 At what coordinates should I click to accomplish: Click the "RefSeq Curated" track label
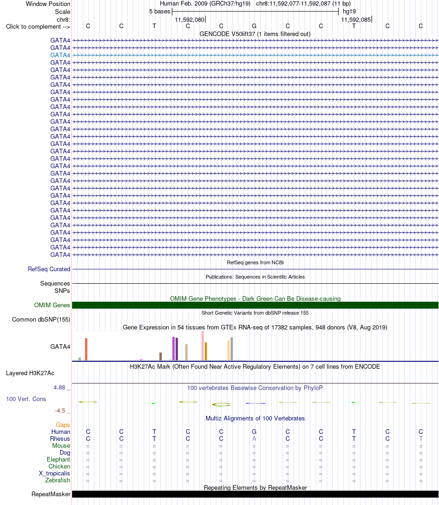(x=49, y=269)
